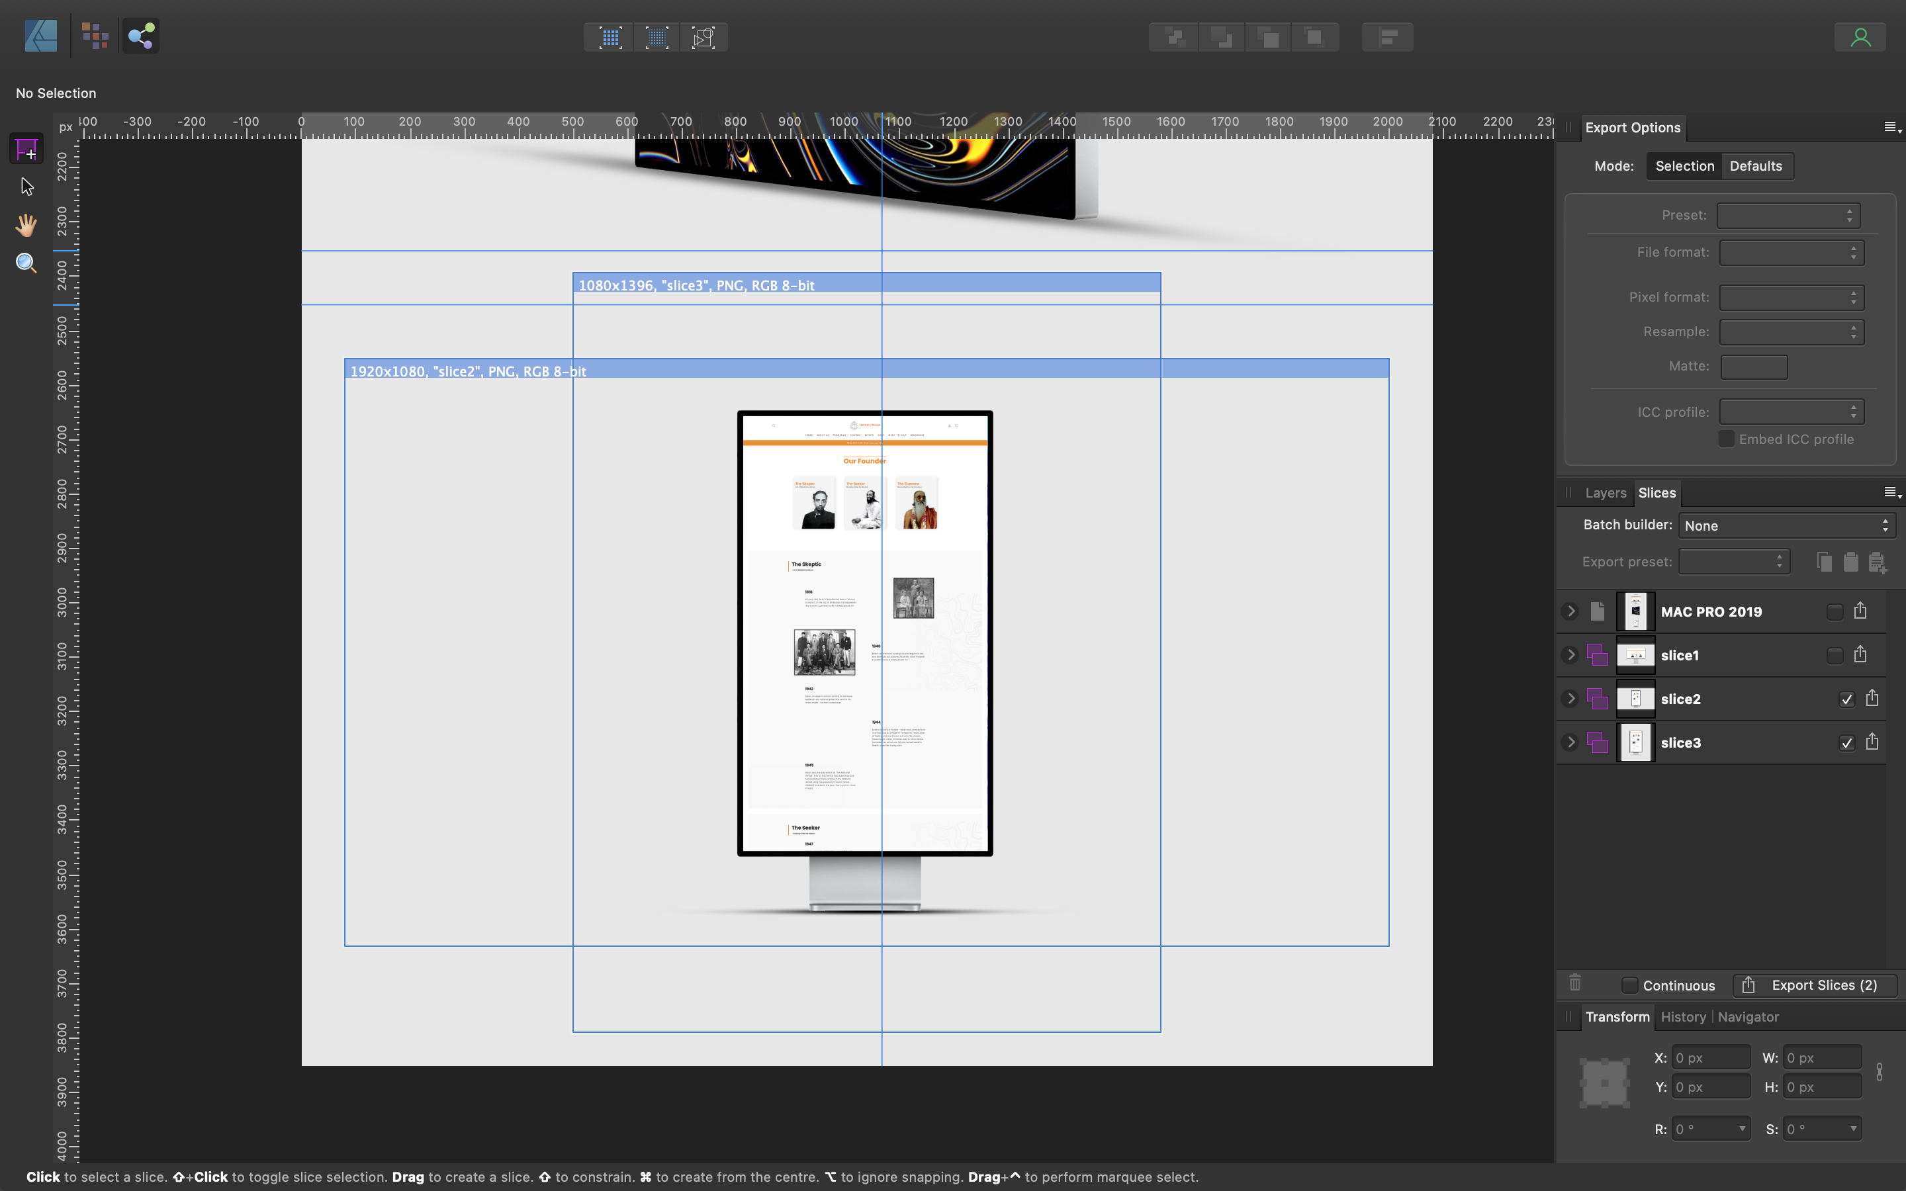Switch to the Layers tab
The width and height of the screenshot is (1906, 1191).
[1605, 493]
